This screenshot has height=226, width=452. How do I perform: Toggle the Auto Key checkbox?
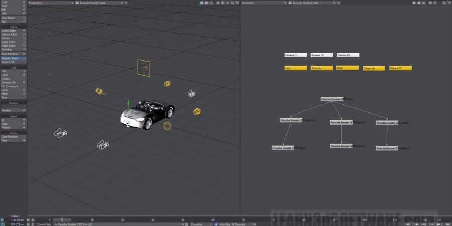click(216, 224)
